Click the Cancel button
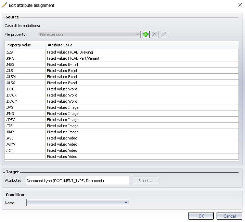Viewport: 245px width, 222px height. pyautogui.click(x=229, y=216)
